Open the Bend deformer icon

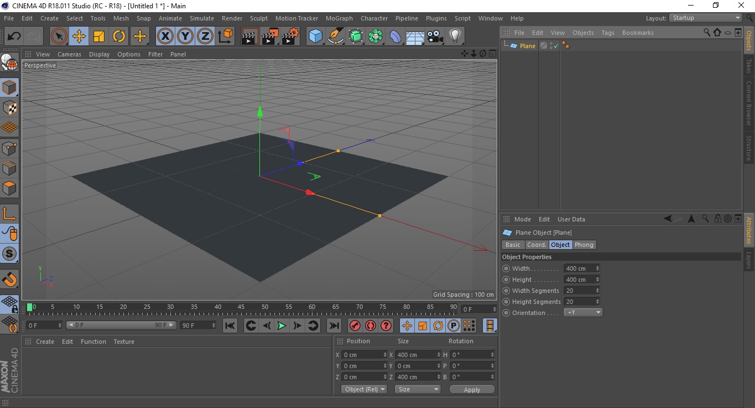[395, 37]
